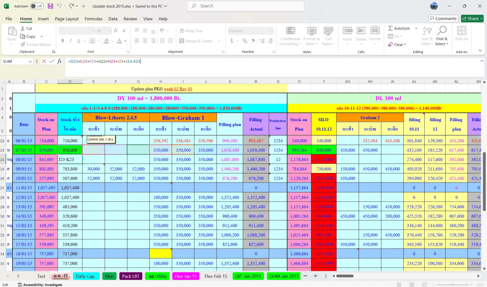Toggle the AutoSave switch
487x287 pixels.
(x=37, y=6)
